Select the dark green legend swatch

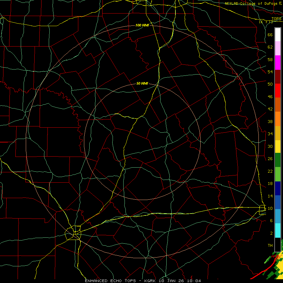278,160
